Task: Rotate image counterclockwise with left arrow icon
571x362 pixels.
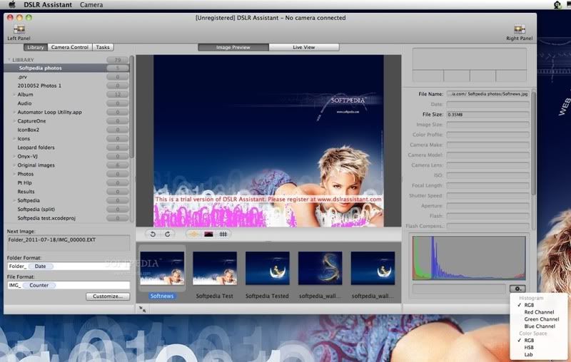Action: click(153, 234)
